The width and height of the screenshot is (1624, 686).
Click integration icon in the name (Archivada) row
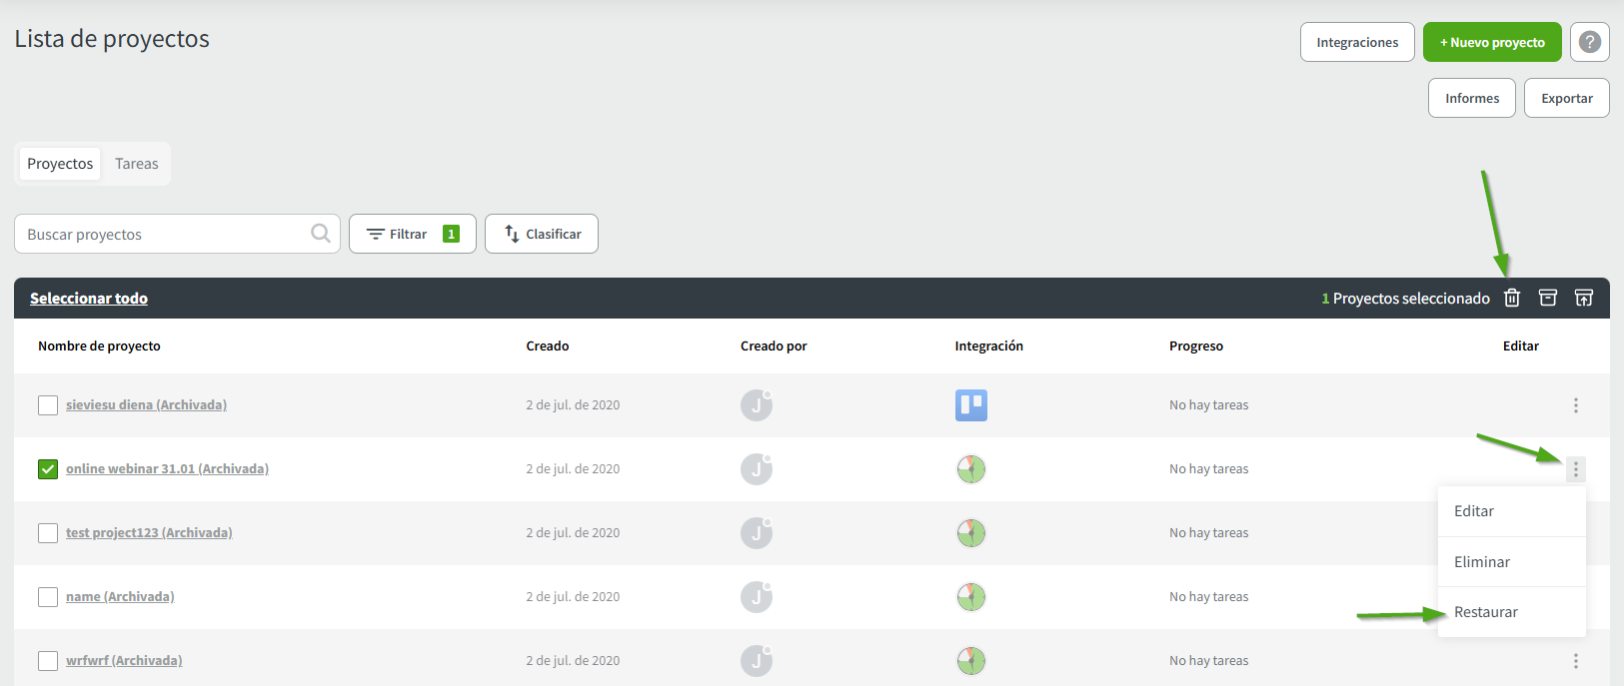click(x=970, y=597)
